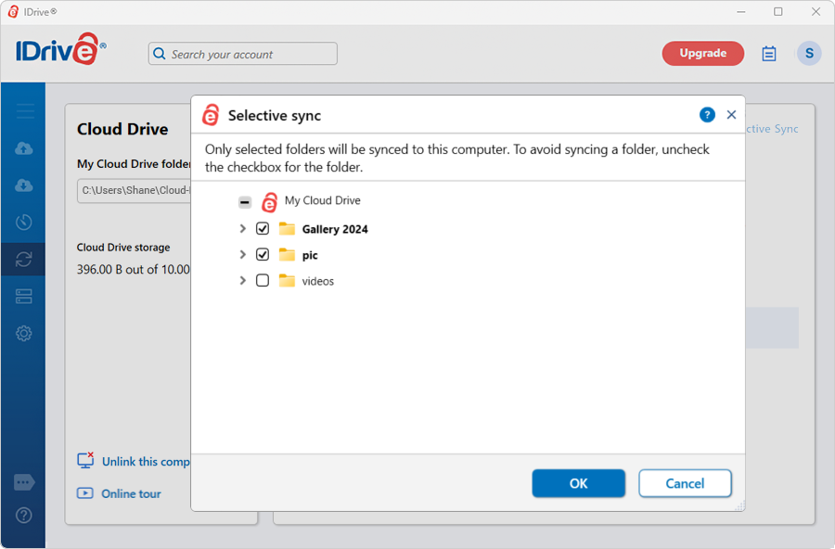Click the My Cloud Drive IDrive icon
This screenshot has height=549, width=835.
click(270, 202)
